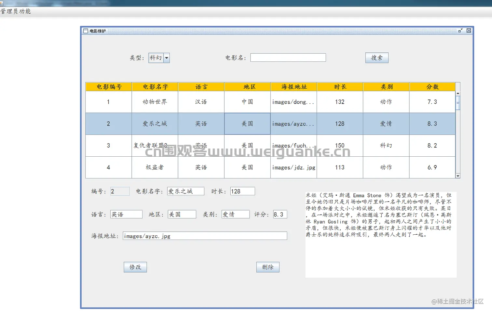The width and height of the screenshot is (492, 313).
Task: Click the duration cell showing 132
Action: click(x=340, y=102)
